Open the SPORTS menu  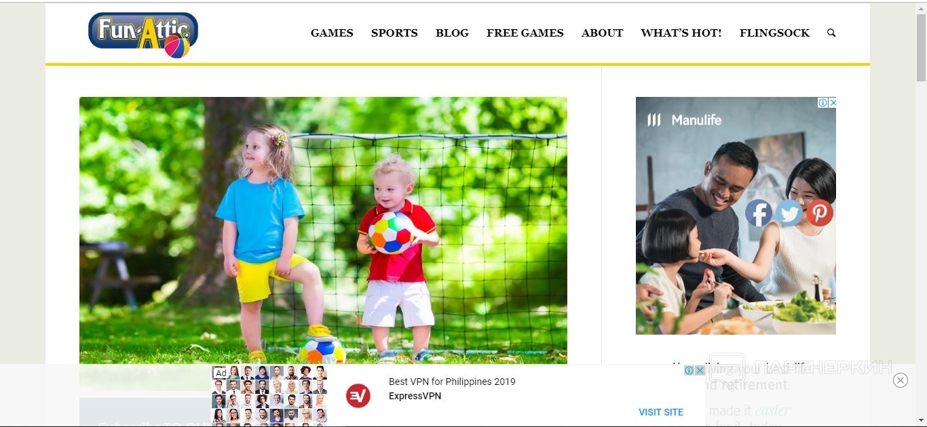tap(394, 33)
